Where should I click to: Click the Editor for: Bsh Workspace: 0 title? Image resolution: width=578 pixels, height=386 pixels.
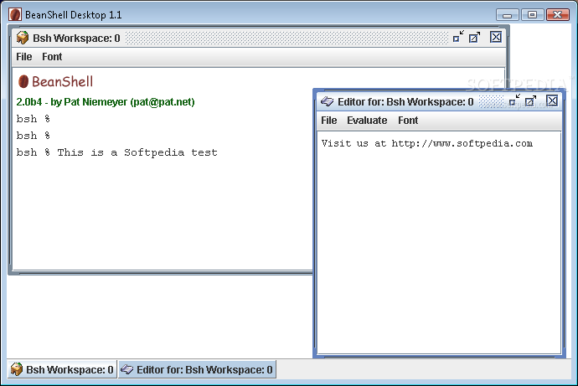(405, 101)
